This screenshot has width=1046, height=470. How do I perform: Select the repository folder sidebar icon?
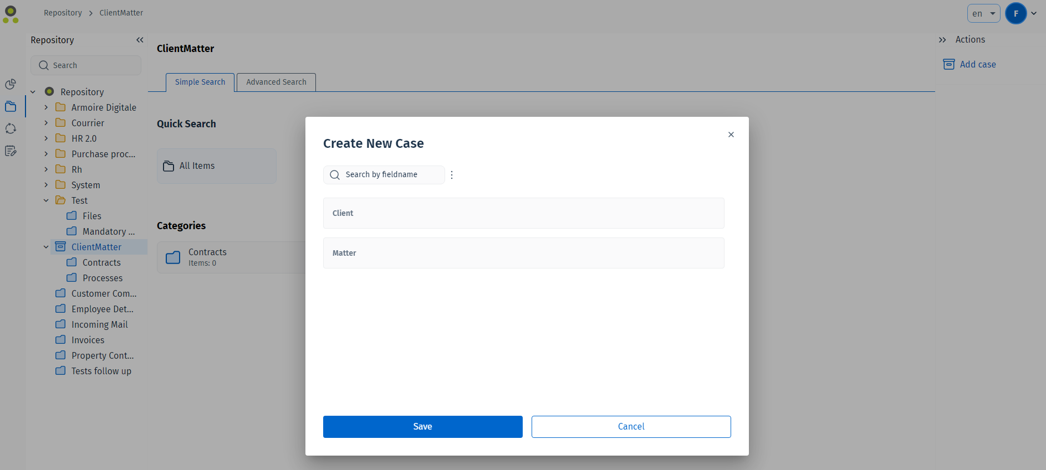point(11,106)
